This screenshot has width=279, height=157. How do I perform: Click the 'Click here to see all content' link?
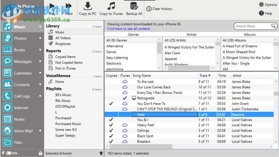coord(129,29)
